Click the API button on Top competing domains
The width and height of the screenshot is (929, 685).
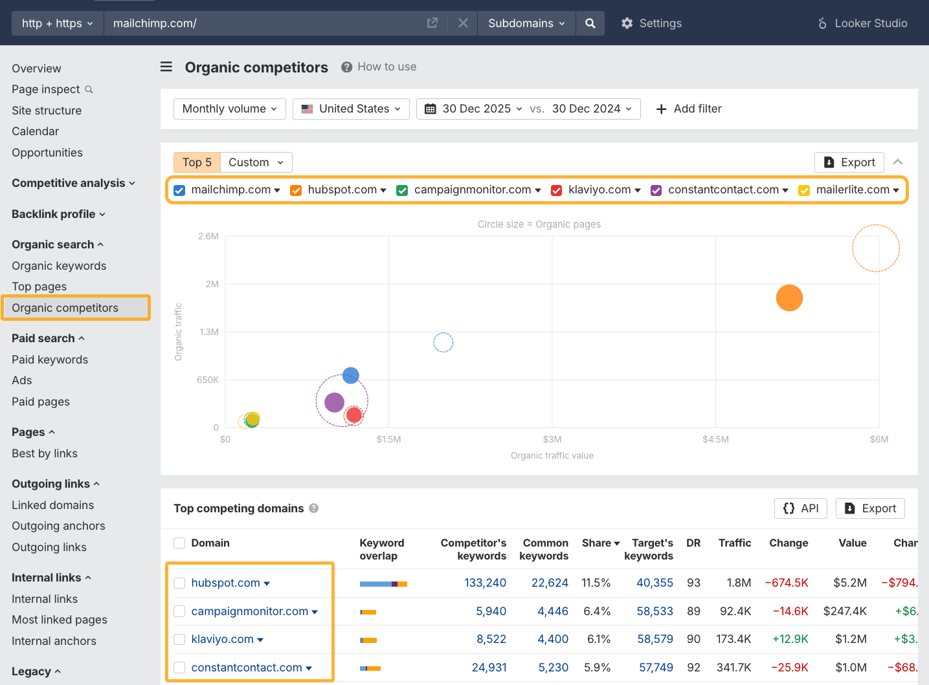[x=801, y=508]
